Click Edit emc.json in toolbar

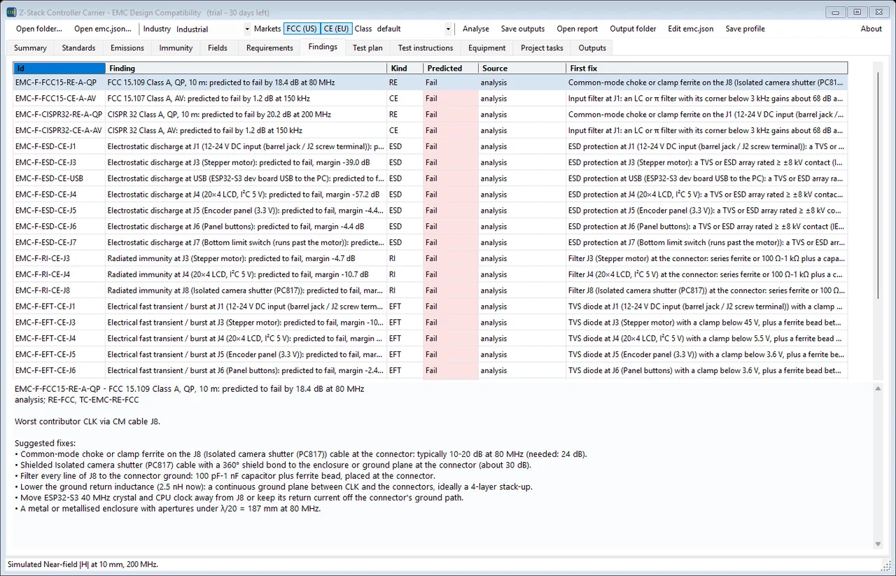click(691, 29)
